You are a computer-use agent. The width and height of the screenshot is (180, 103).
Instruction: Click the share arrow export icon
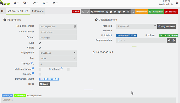[x=124, y=12]
